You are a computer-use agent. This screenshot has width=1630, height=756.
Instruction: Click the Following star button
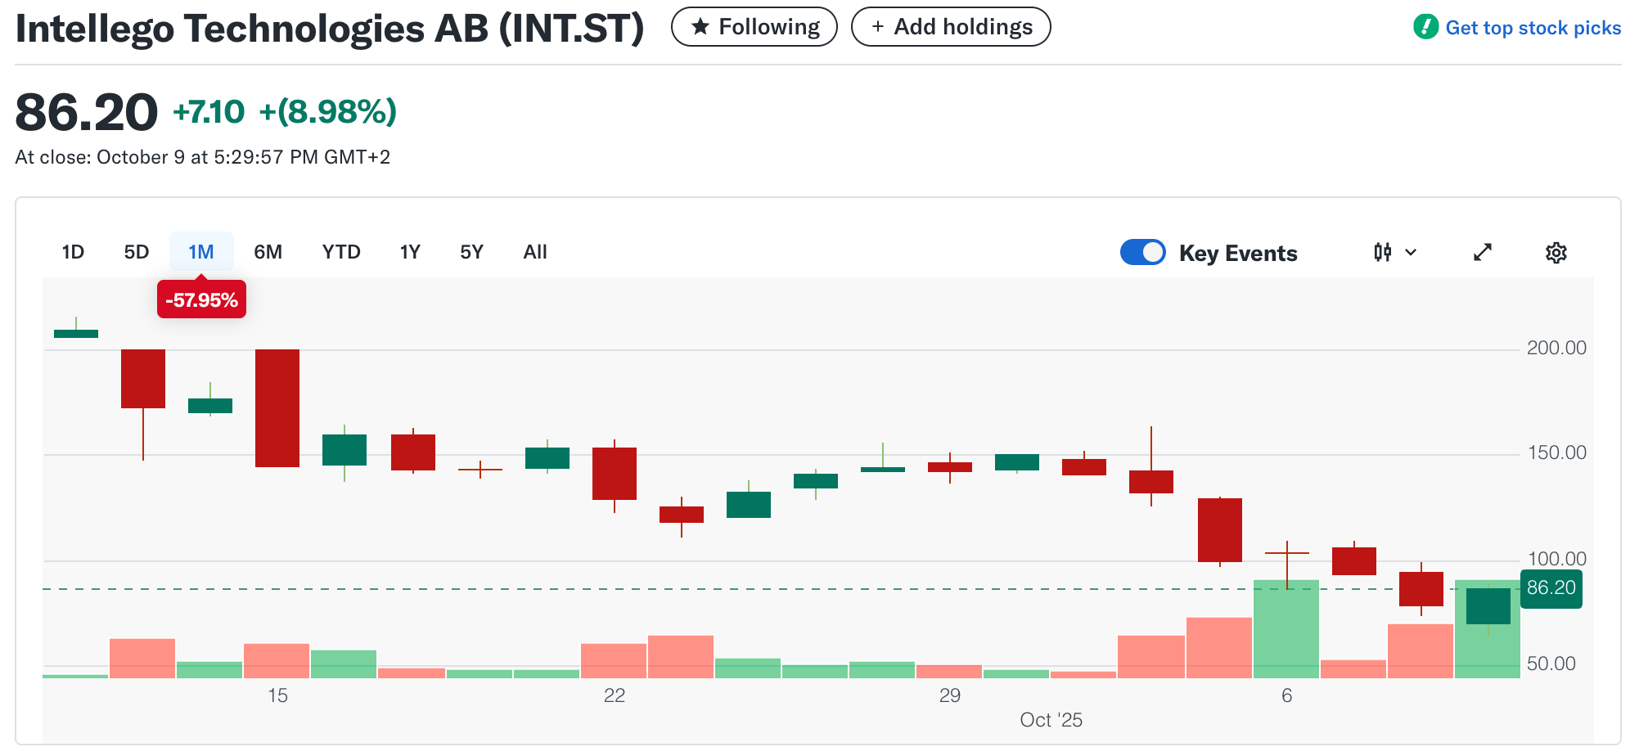pyautogui.click(x=754, y=27)
